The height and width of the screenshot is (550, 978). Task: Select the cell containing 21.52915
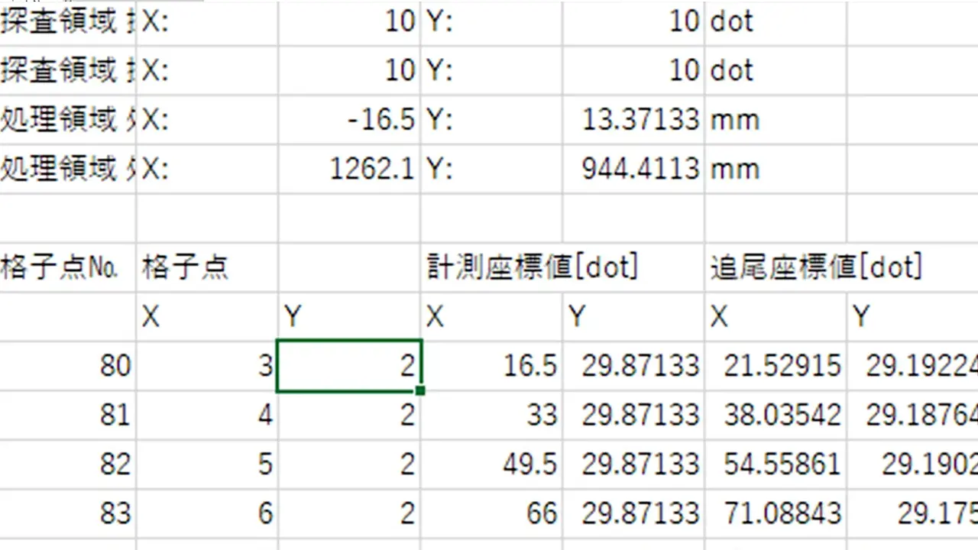(x=776, y=366)
